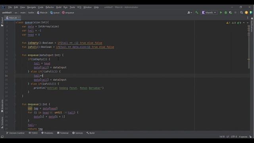Open the Build menu

(59, 7)
